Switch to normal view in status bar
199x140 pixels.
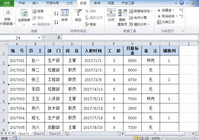point(136,138)
